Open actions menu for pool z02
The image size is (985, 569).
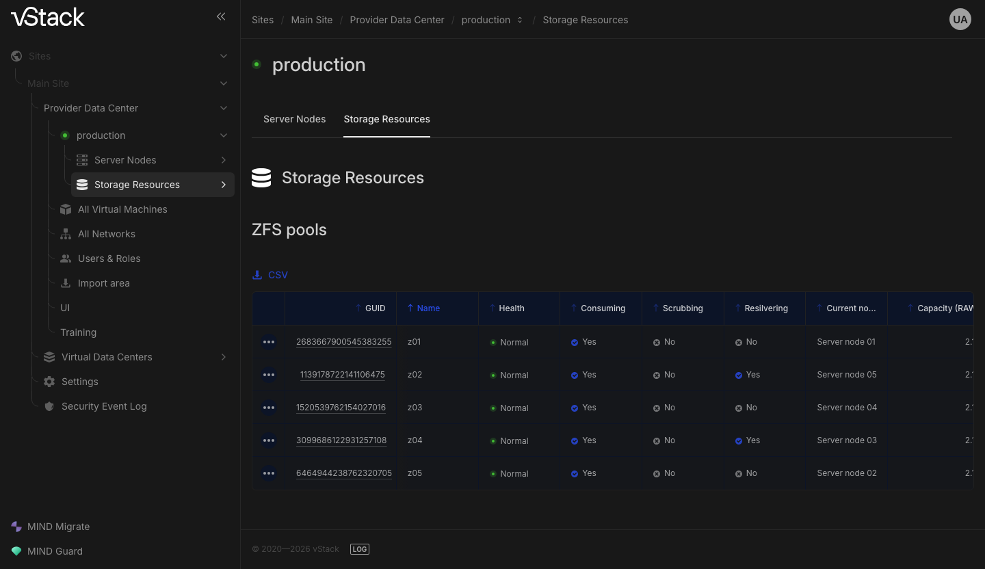[x=269, y=375]
